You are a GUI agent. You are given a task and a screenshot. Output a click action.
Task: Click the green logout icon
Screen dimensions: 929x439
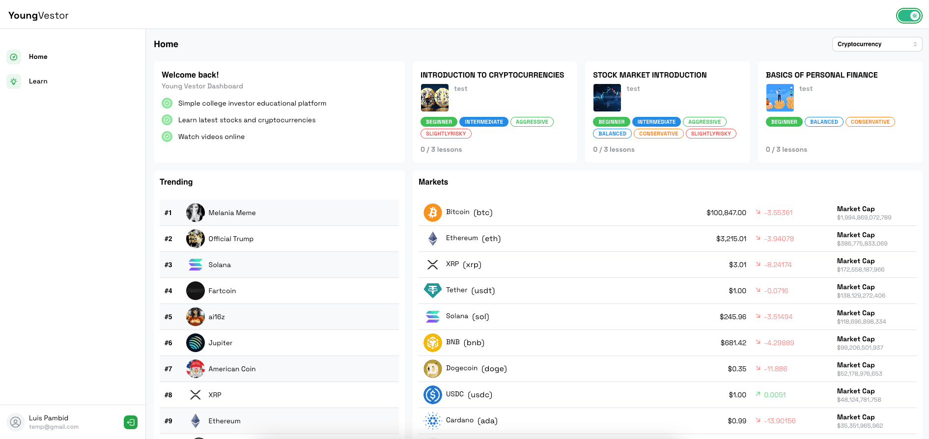pos(131,422)
